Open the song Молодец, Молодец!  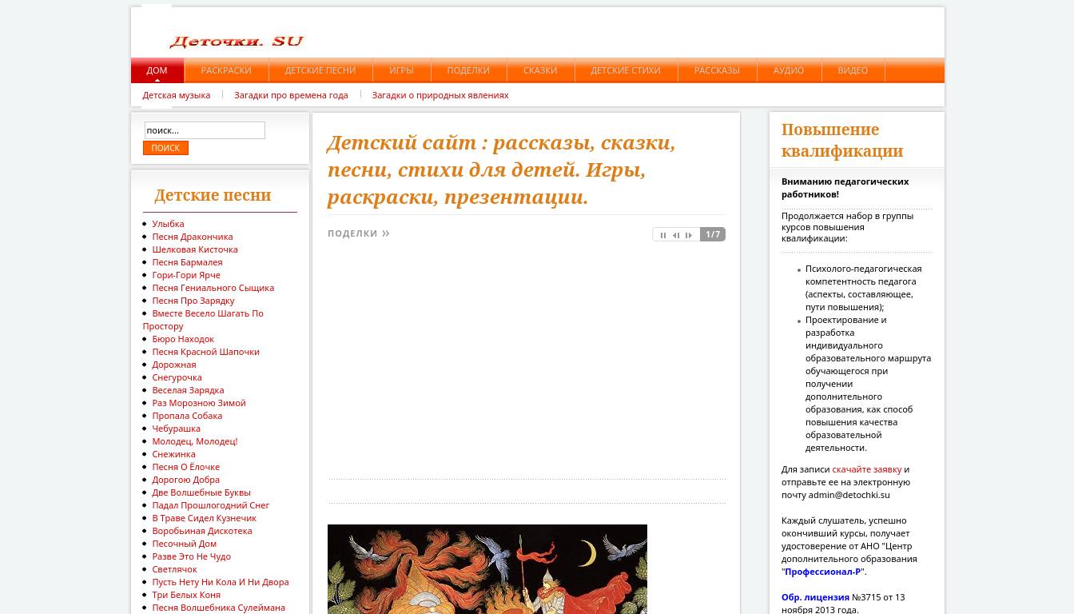(x=195, y=441)
